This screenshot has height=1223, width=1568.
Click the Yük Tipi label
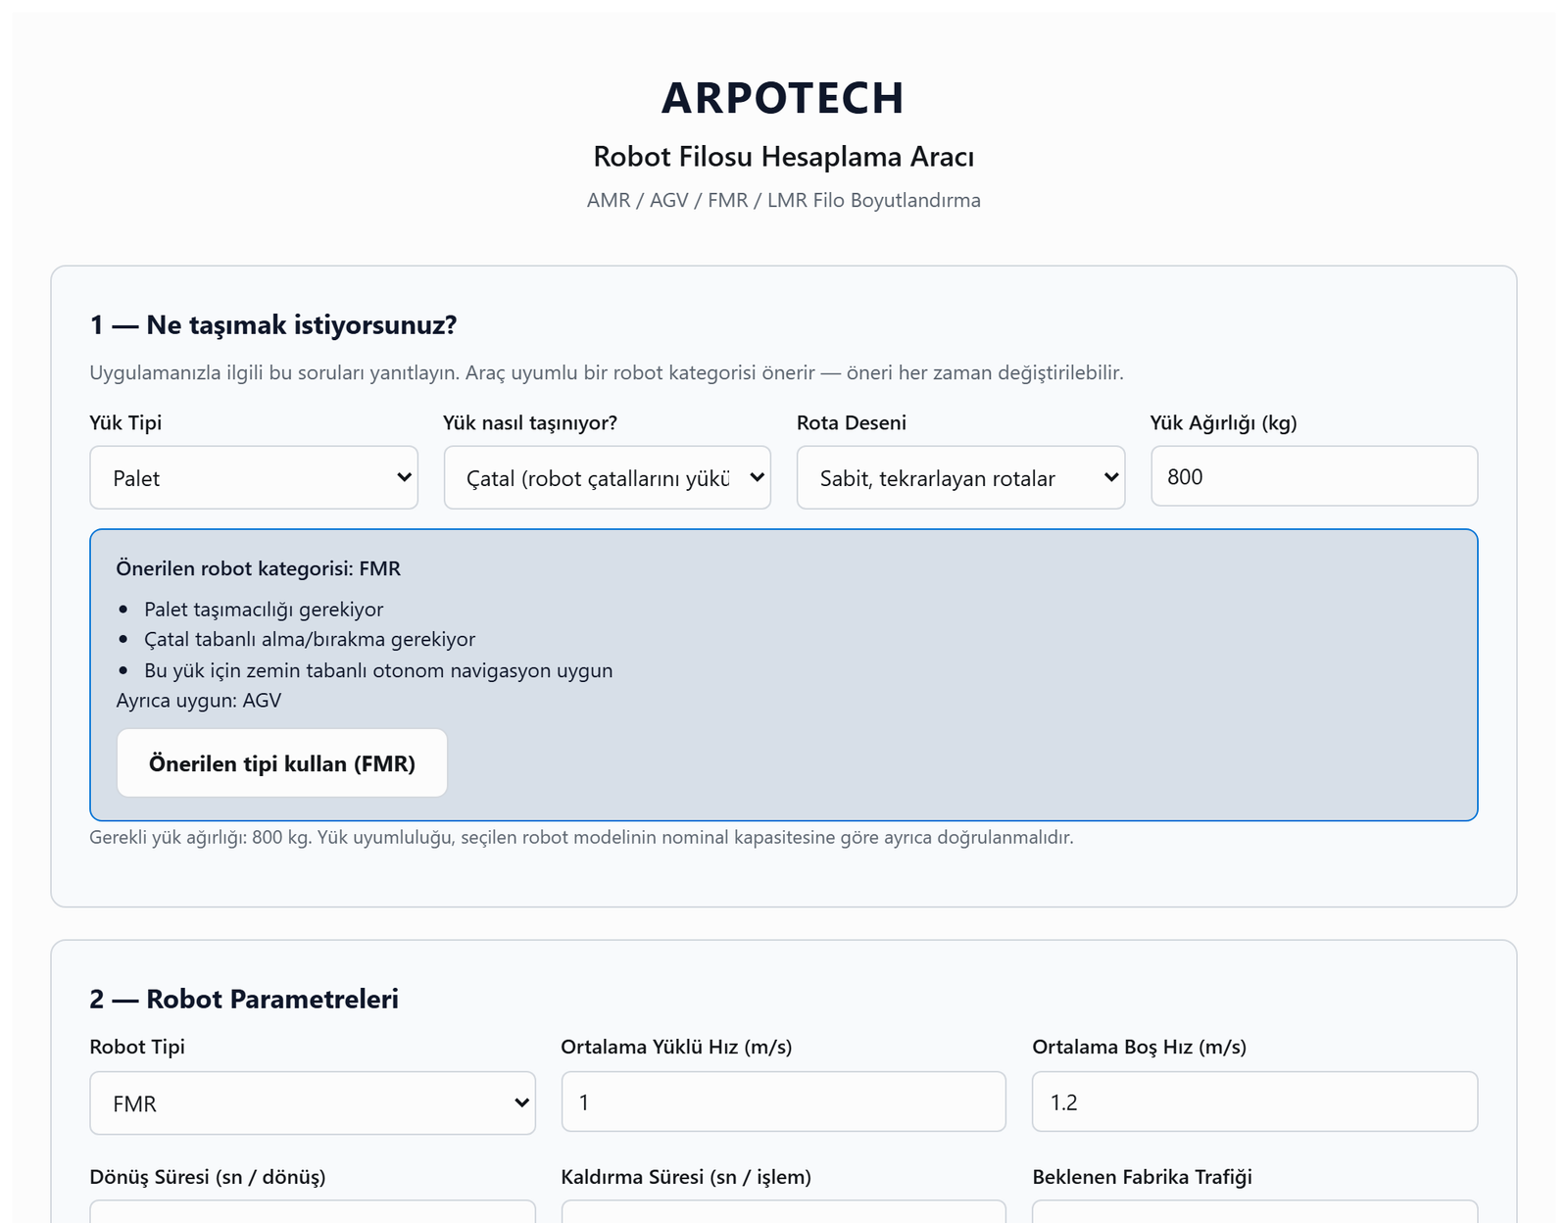click(125, 422)
